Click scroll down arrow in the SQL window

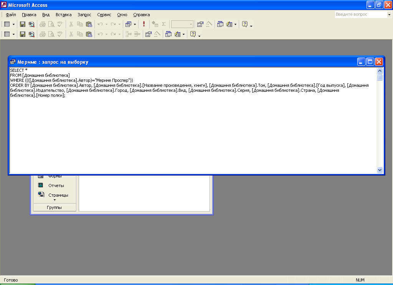coord(380,170)
